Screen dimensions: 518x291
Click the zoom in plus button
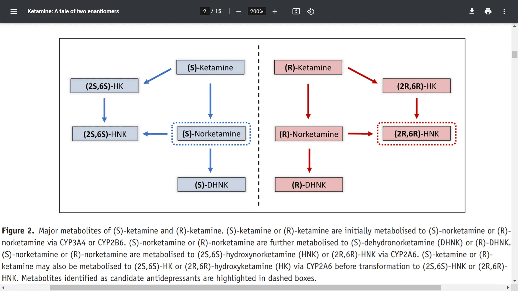coord(275,11)
